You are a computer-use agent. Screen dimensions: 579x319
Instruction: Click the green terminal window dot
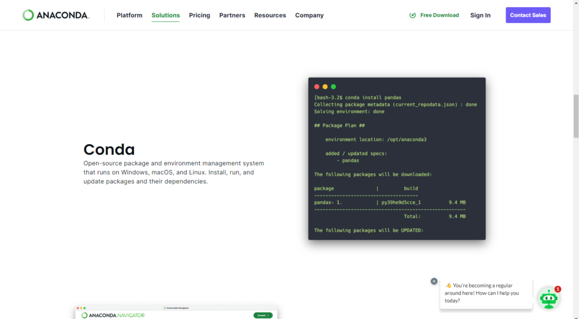[x=334, y=87]
